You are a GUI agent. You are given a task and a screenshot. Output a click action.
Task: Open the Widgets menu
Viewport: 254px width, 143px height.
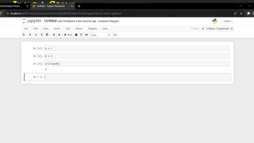point(92,29)
